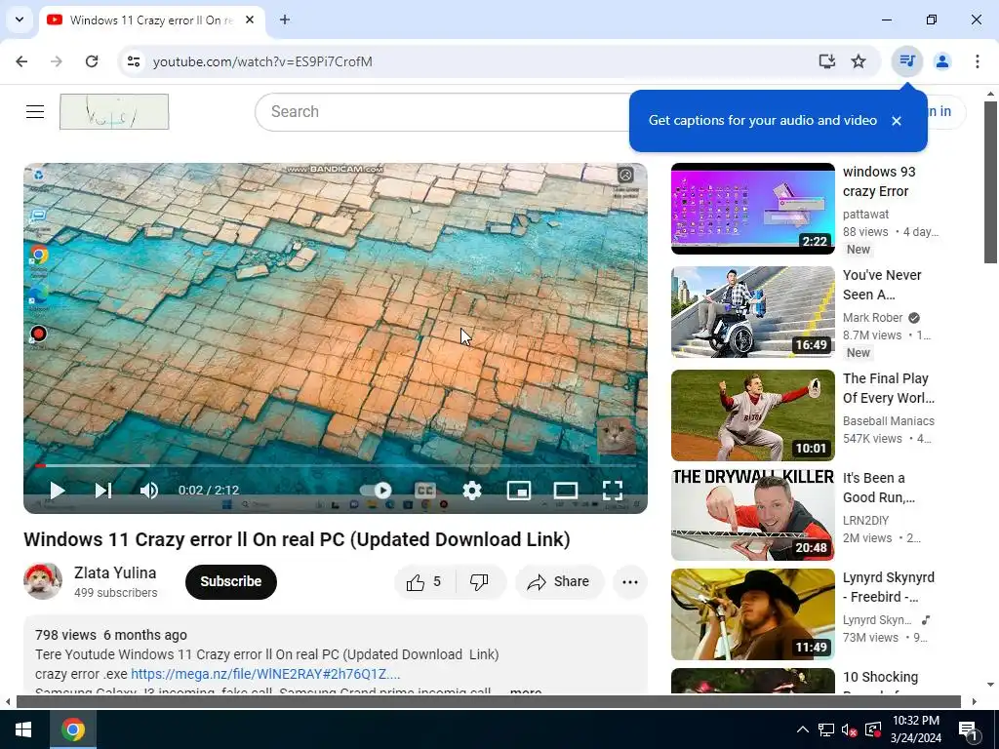The image size is (999, 749).
Task: Skip to the next video
Action: coord(103,491)
